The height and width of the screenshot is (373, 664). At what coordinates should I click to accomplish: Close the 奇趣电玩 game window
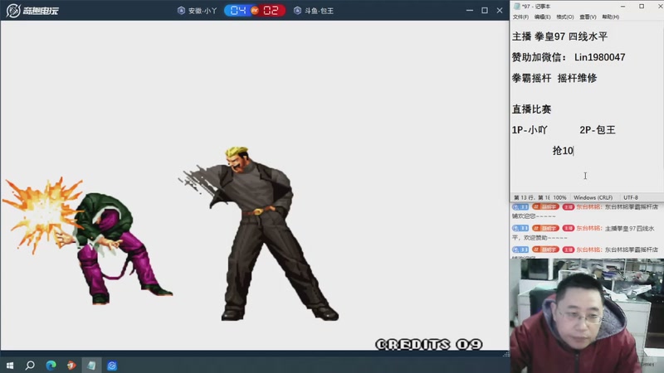(500, 10)
